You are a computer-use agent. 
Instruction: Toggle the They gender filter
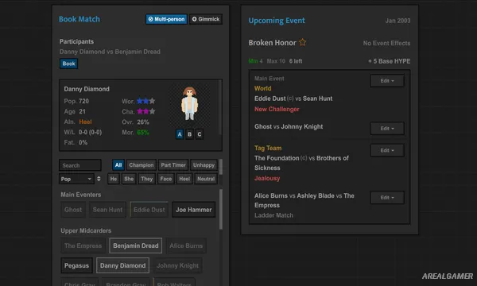[x=147, y=179]
